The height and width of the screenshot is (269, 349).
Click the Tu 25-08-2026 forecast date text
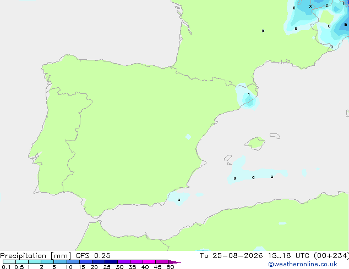tap(231, 256)
